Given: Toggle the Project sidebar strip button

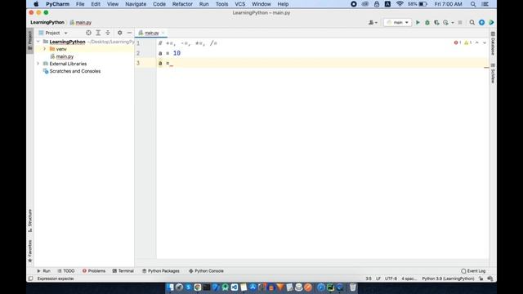Looking at the screenshot, I should tap(30, 40).
